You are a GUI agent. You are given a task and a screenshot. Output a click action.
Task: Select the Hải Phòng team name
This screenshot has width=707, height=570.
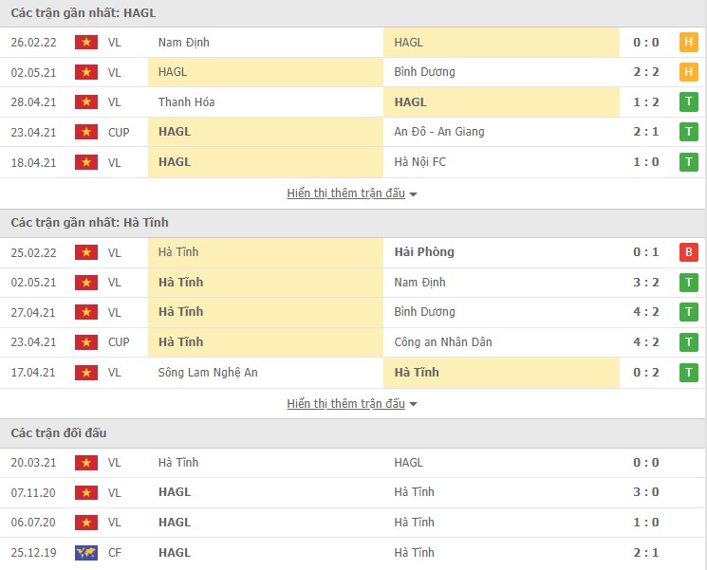(423, 252)
